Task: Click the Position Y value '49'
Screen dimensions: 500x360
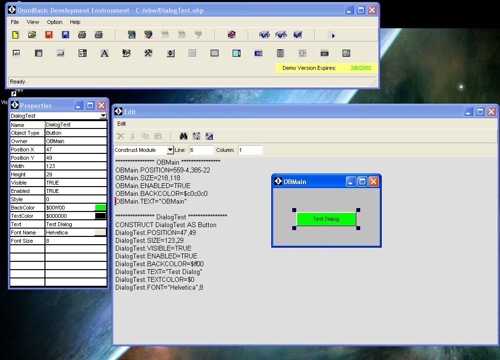Action: (76, 158)
